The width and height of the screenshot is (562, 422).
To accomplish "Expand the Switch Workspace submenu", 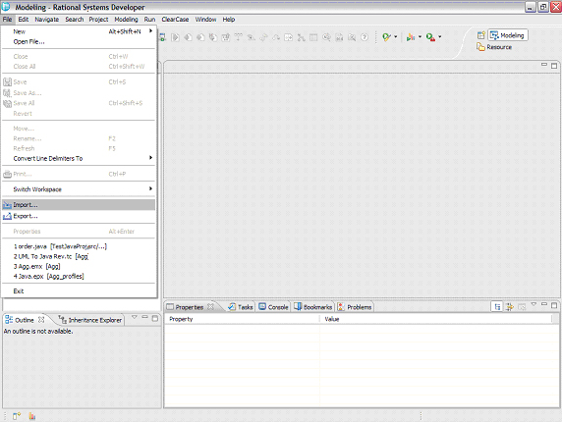I will [x=79, y=189].
